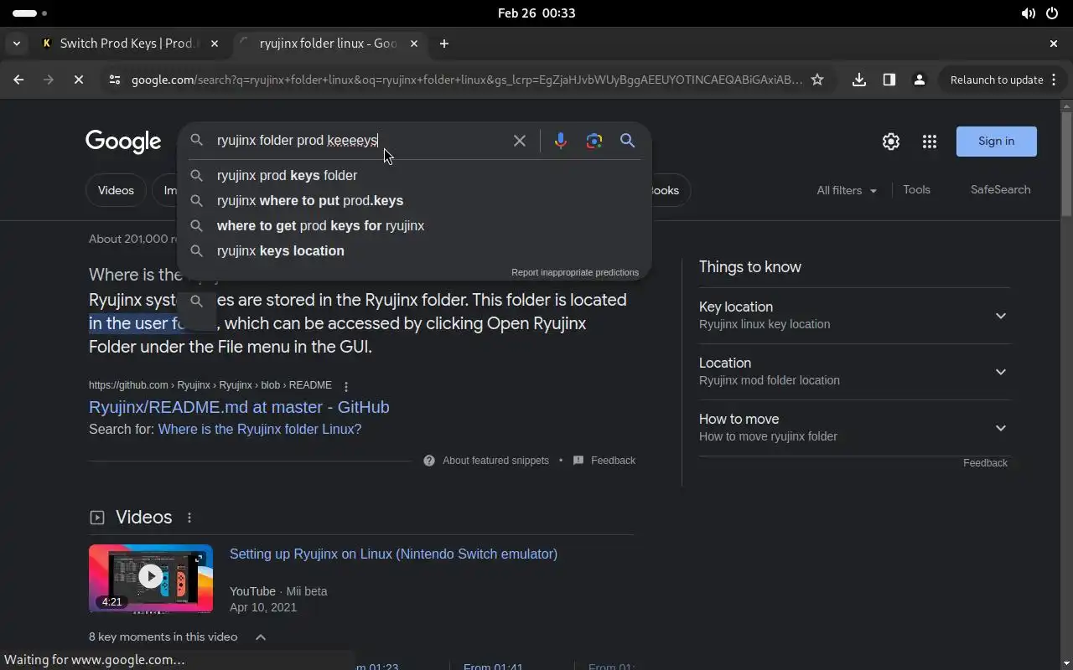1073x670 pixels.
Task: Open Chrome three-dot menu
Action: [1055, 80]
